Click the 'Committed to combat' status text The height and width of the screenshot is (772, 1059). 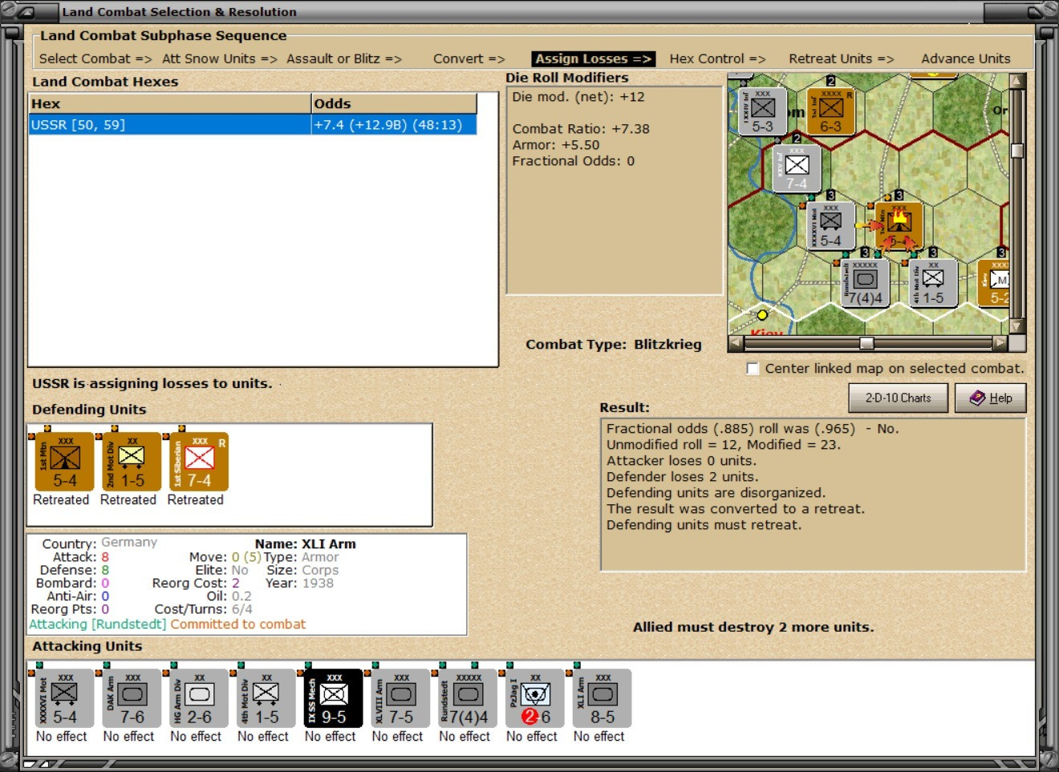(238, 624)
